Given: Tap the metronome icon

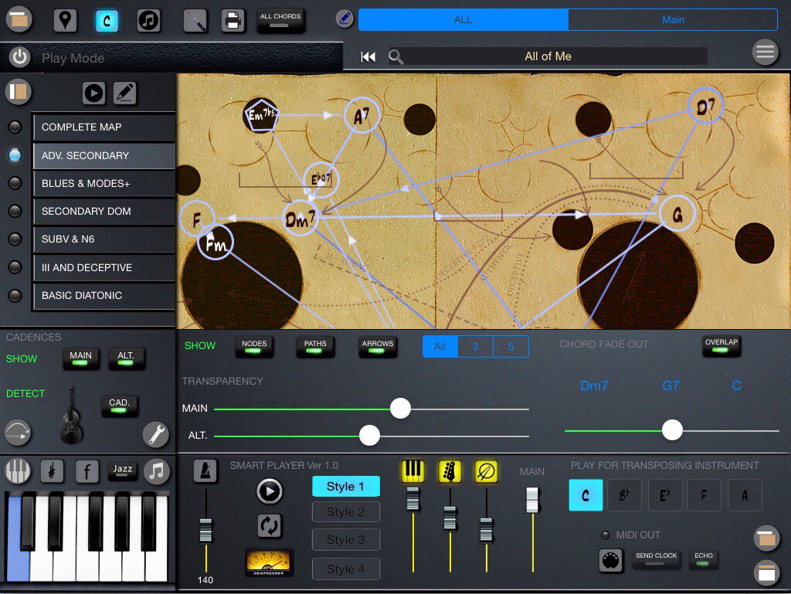Looking at the screenshot, I should click(205, 471).
